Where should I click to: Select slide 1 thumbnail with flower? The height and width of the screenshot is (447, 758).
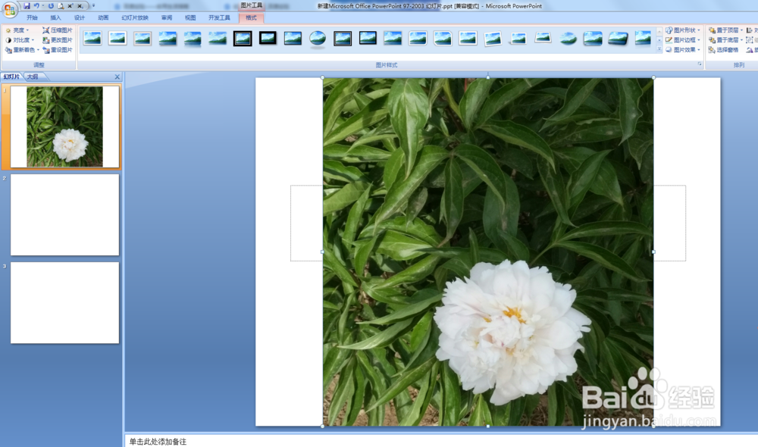click(64, 127)
